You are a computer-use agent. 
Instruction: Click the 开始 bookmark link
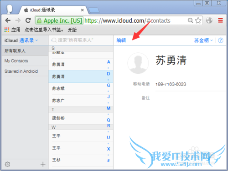(72, 30)
